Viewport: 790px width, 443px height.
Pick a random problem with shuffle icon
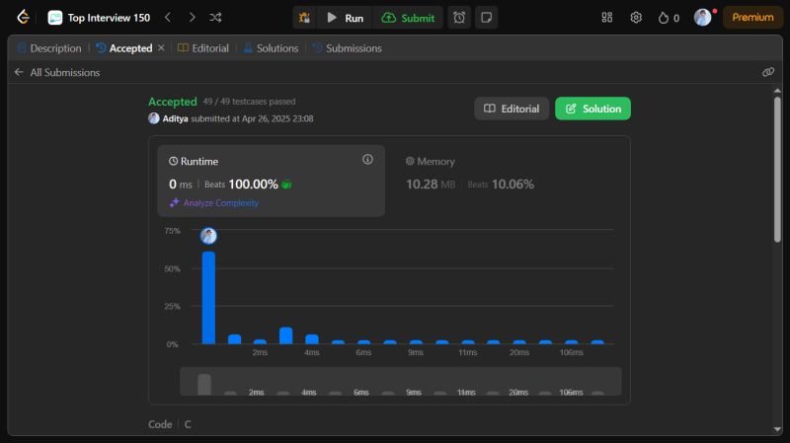[215, 18]
